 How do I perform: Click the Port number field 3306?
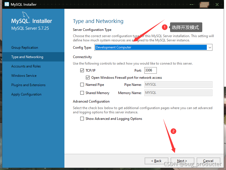coord(150,70)
